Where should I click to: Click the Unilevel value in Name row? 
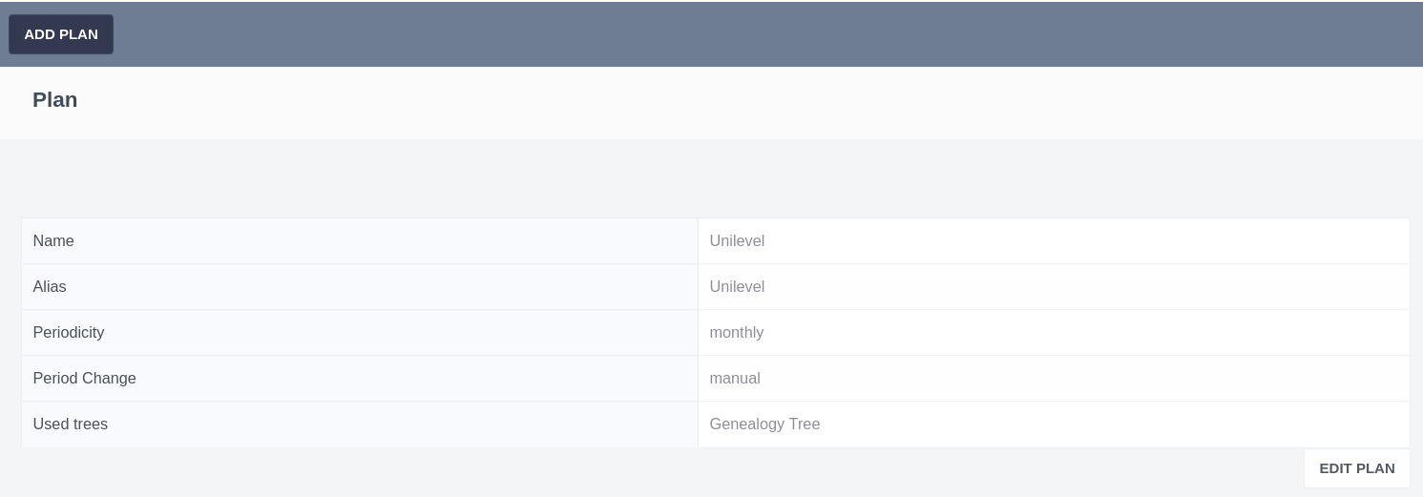(737, 241)
